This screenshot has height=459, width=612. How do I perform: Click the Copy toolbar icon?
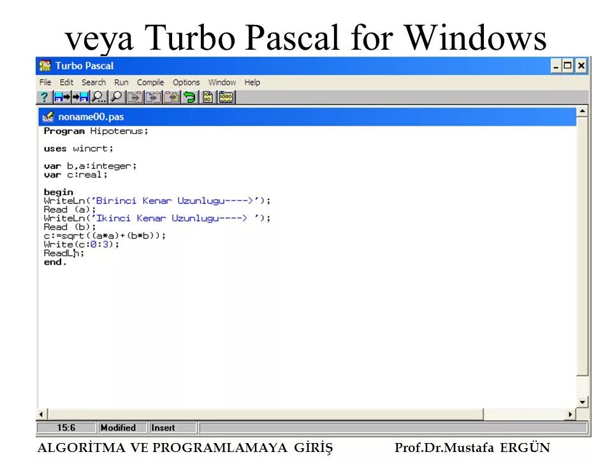(153, 97)
